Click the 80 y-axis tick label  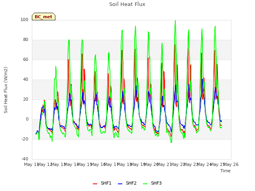(x=25, y=40)
